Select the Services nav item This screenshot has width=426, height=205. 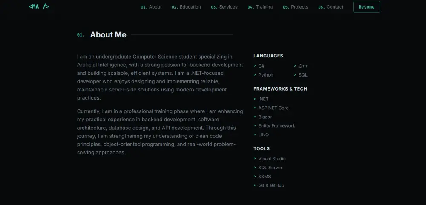click(x=224, y=7)
